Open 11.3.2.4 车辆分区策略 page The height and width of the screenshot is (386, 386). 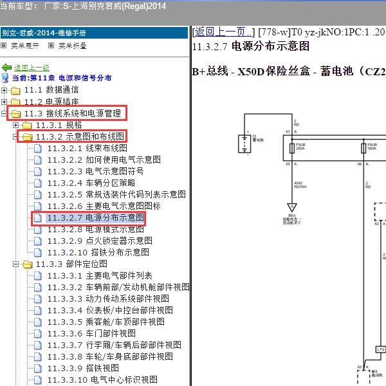[x=91, y=183]
